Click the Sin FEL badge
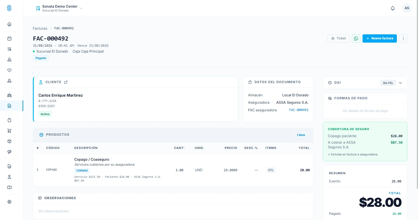 (388, 83)
